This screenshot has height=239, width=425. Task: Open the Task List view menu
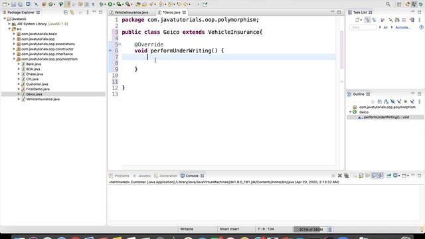419,20
